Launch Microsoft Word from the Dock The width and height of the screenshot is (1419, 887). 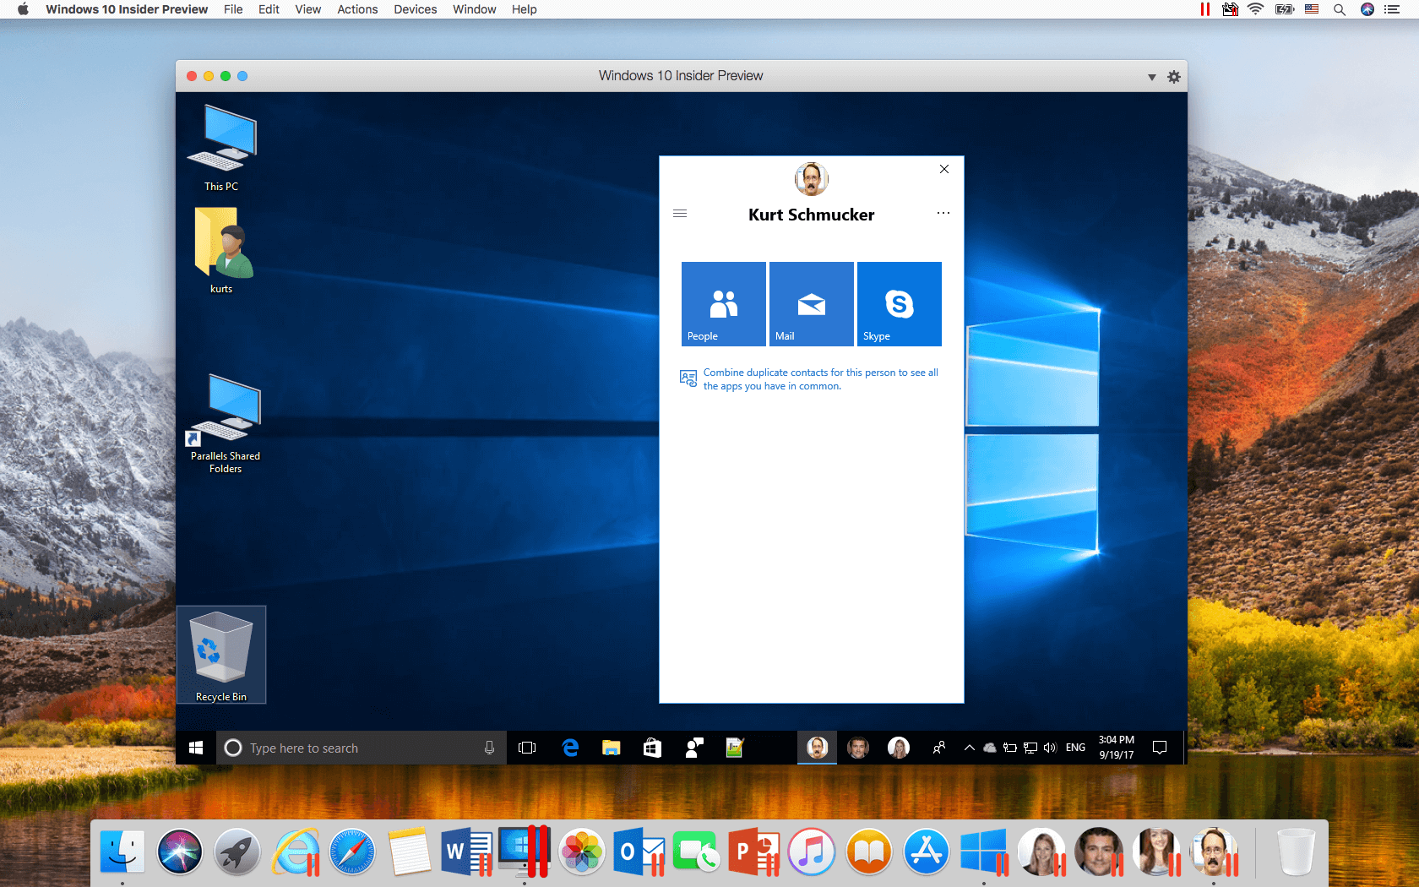click(x=467, y=852)
